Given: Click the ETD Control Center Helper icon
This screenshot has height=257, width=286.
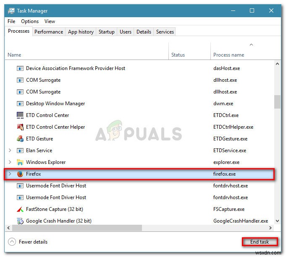Looking at the screenshot, I should (x=20, y=127).
